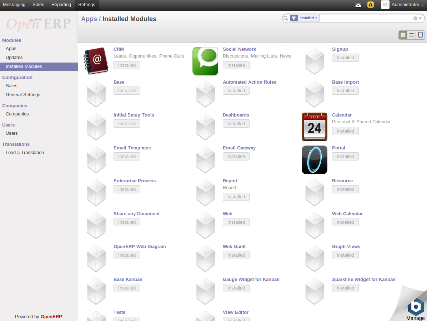The height and width of the screenshot is (321, 427).
Task: Click the Social Network green chat icon
Action: click(205, 61)
